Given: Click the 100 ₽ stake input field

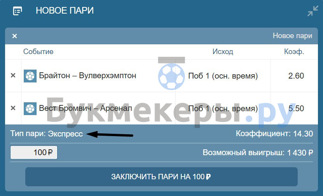Looking at the screenshot, I should pos(34,152).
